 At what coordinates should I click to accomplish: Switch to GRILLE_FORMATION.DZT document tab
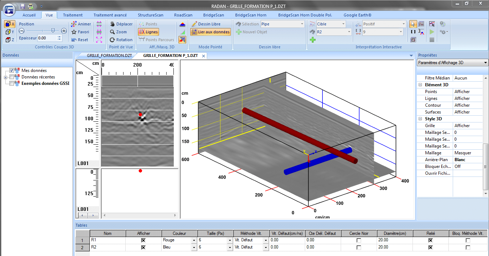pyautogui.click(x=109, y=56)
